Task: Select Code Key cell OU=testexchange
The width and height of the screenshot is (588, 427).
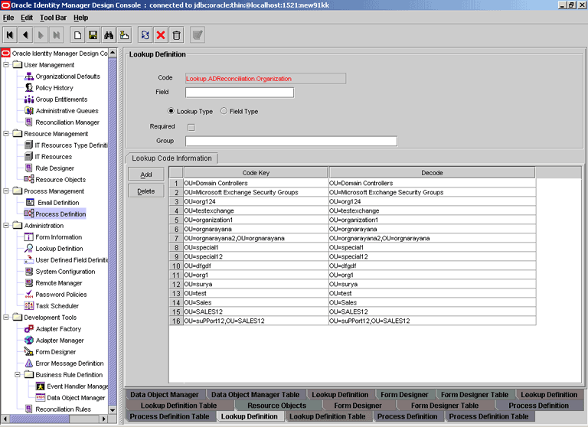Action: pos(256,210)
